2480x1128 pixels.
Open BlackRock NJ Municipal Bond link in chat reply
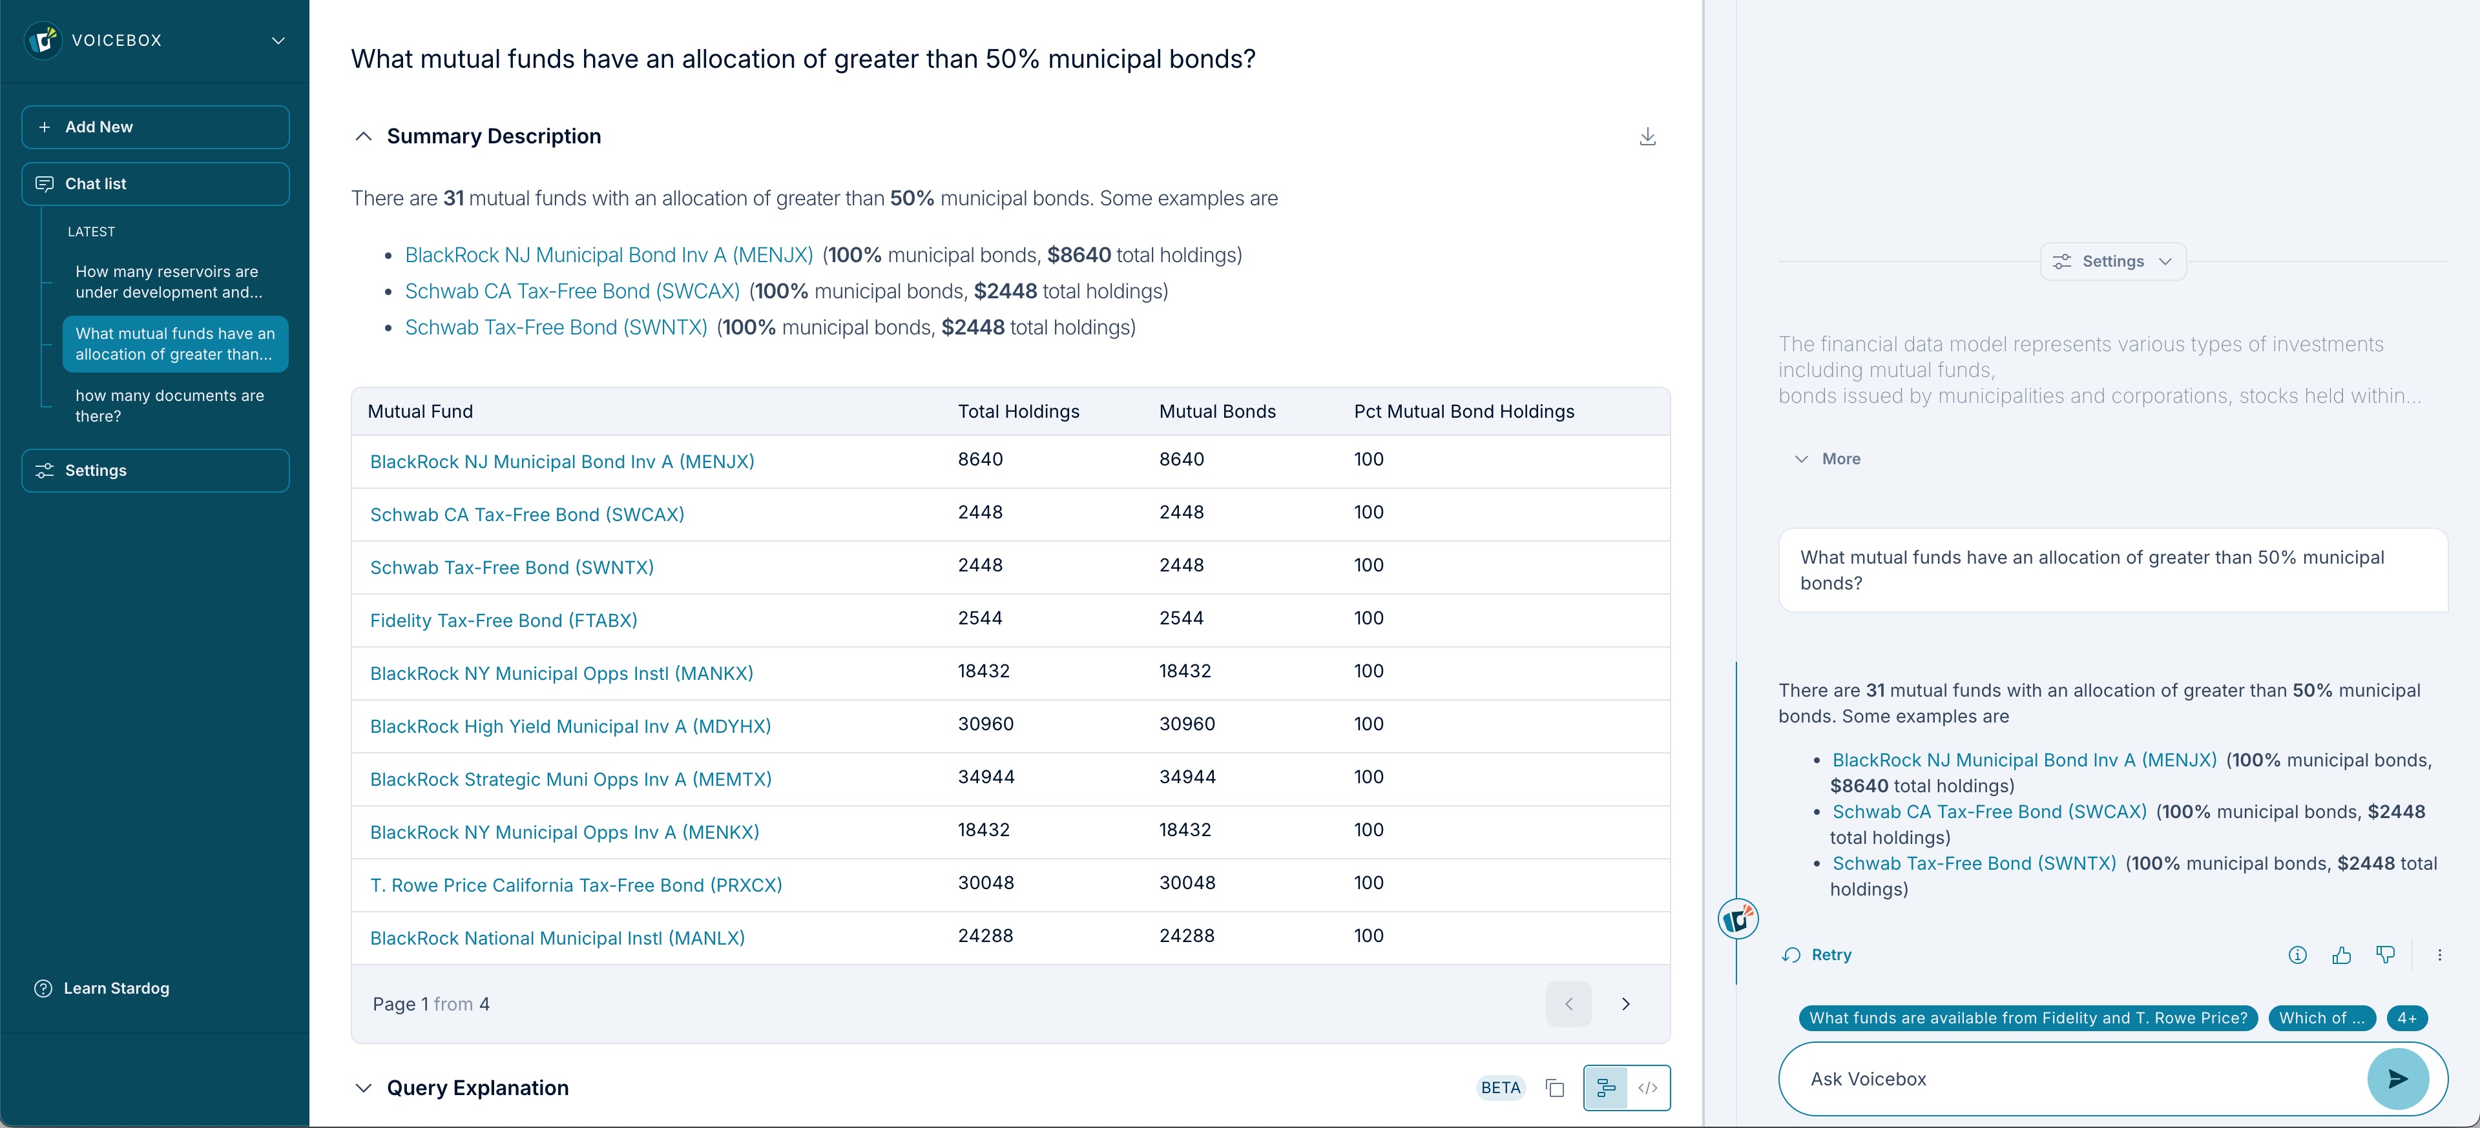pos(2024,761)
